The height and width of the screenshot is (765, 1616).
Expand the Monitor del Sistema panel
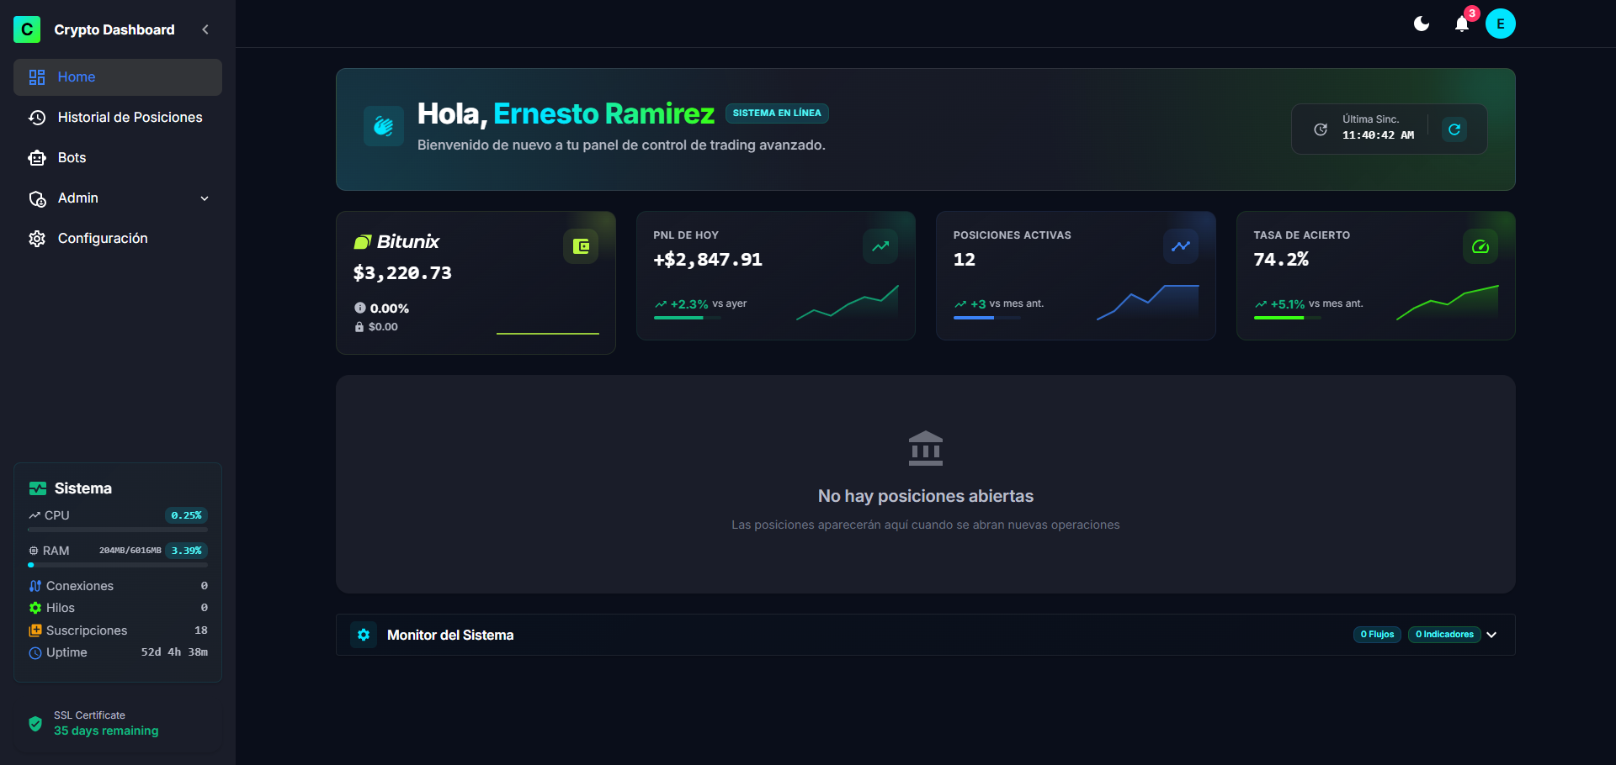coord(1491,635)
